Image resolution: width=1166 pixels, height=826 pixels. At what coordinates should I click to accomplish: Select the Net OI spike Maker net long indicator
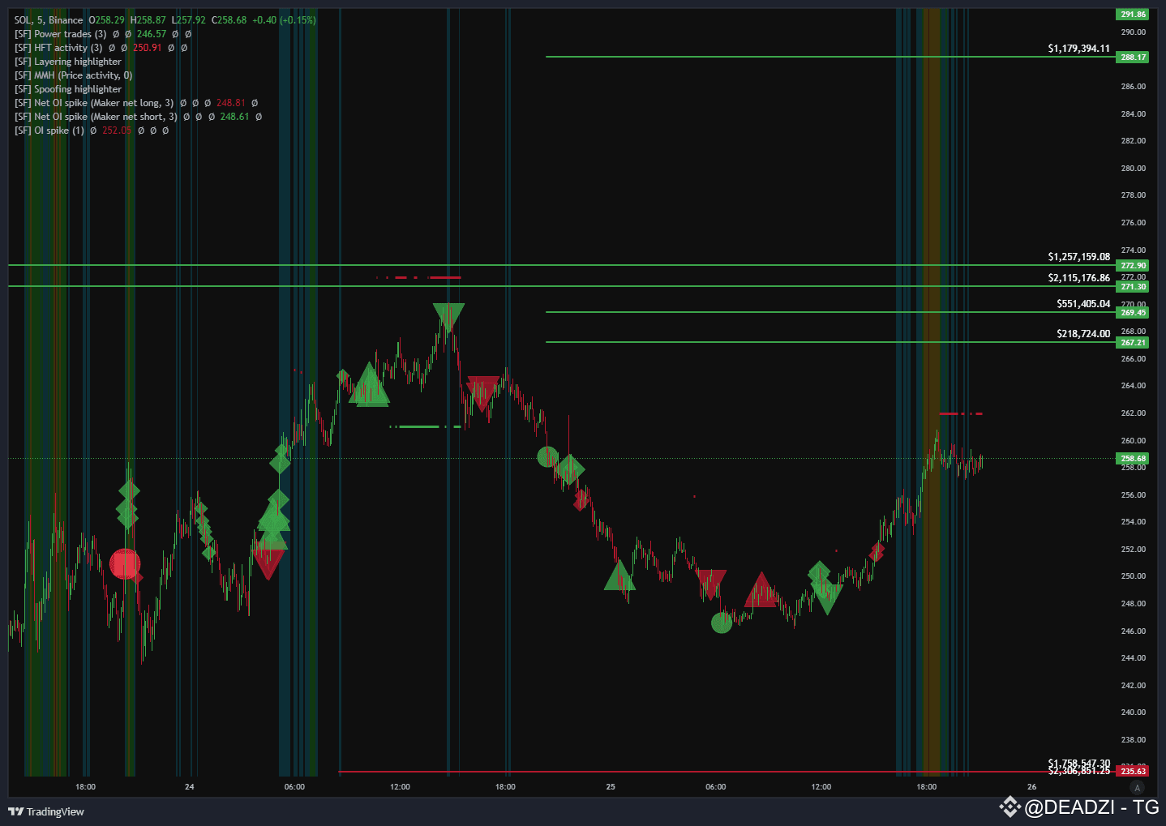click(94, 103)
